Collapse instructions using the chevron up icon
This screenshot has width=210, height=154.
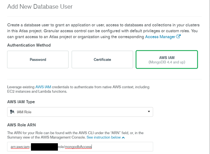[123, 138]
